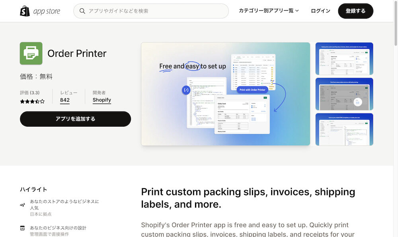This screenshot has height=237, width=398.
Task: Open the third side thumbnail with code
Action: 344,129
